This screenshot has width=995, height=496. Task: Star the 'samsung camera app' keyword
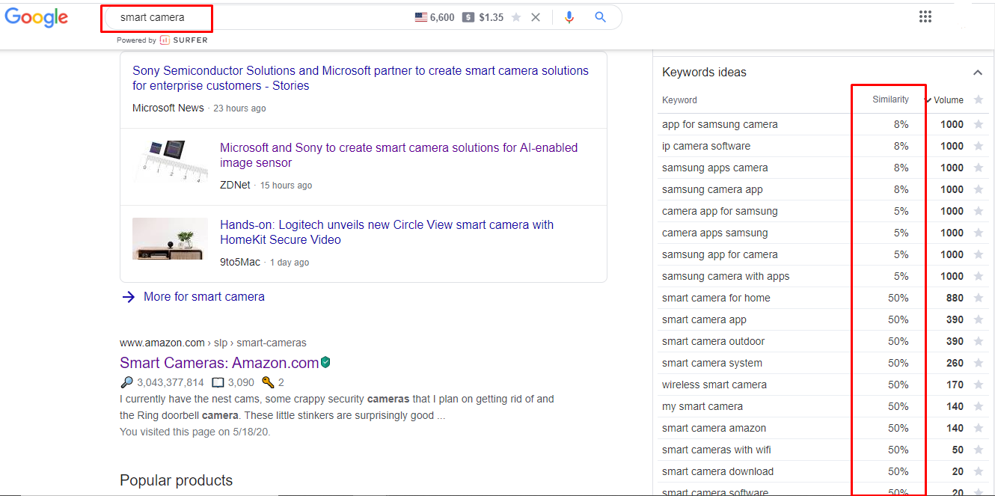(979, 189)
